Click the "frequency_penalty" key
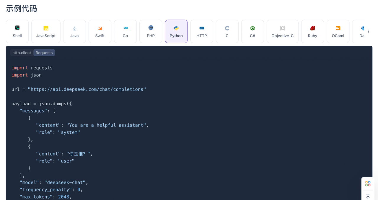Viewport: 378px width, 200px height. click(x=46, y=190)
